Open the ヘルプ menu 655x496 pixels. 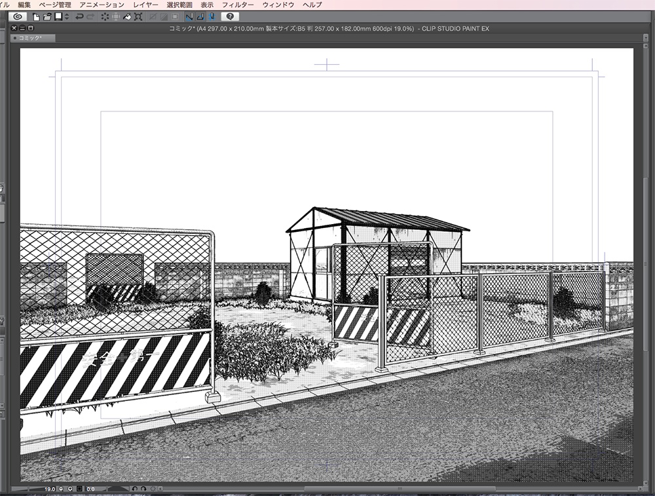tap(312, 5)
